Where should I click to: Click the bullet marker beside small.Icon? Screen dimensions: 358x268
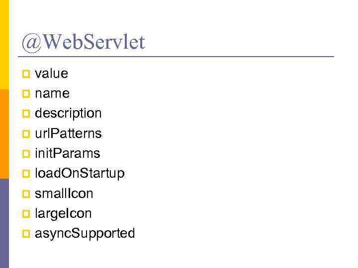click(26, 195)
